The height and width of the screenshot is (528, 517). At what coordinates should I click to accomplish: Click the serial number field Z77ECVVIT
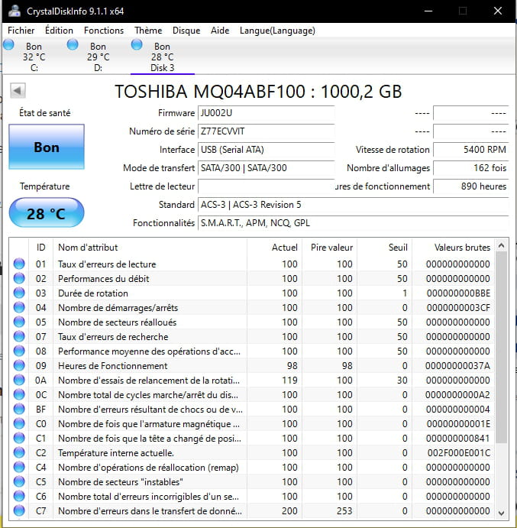tap(267, 131)
